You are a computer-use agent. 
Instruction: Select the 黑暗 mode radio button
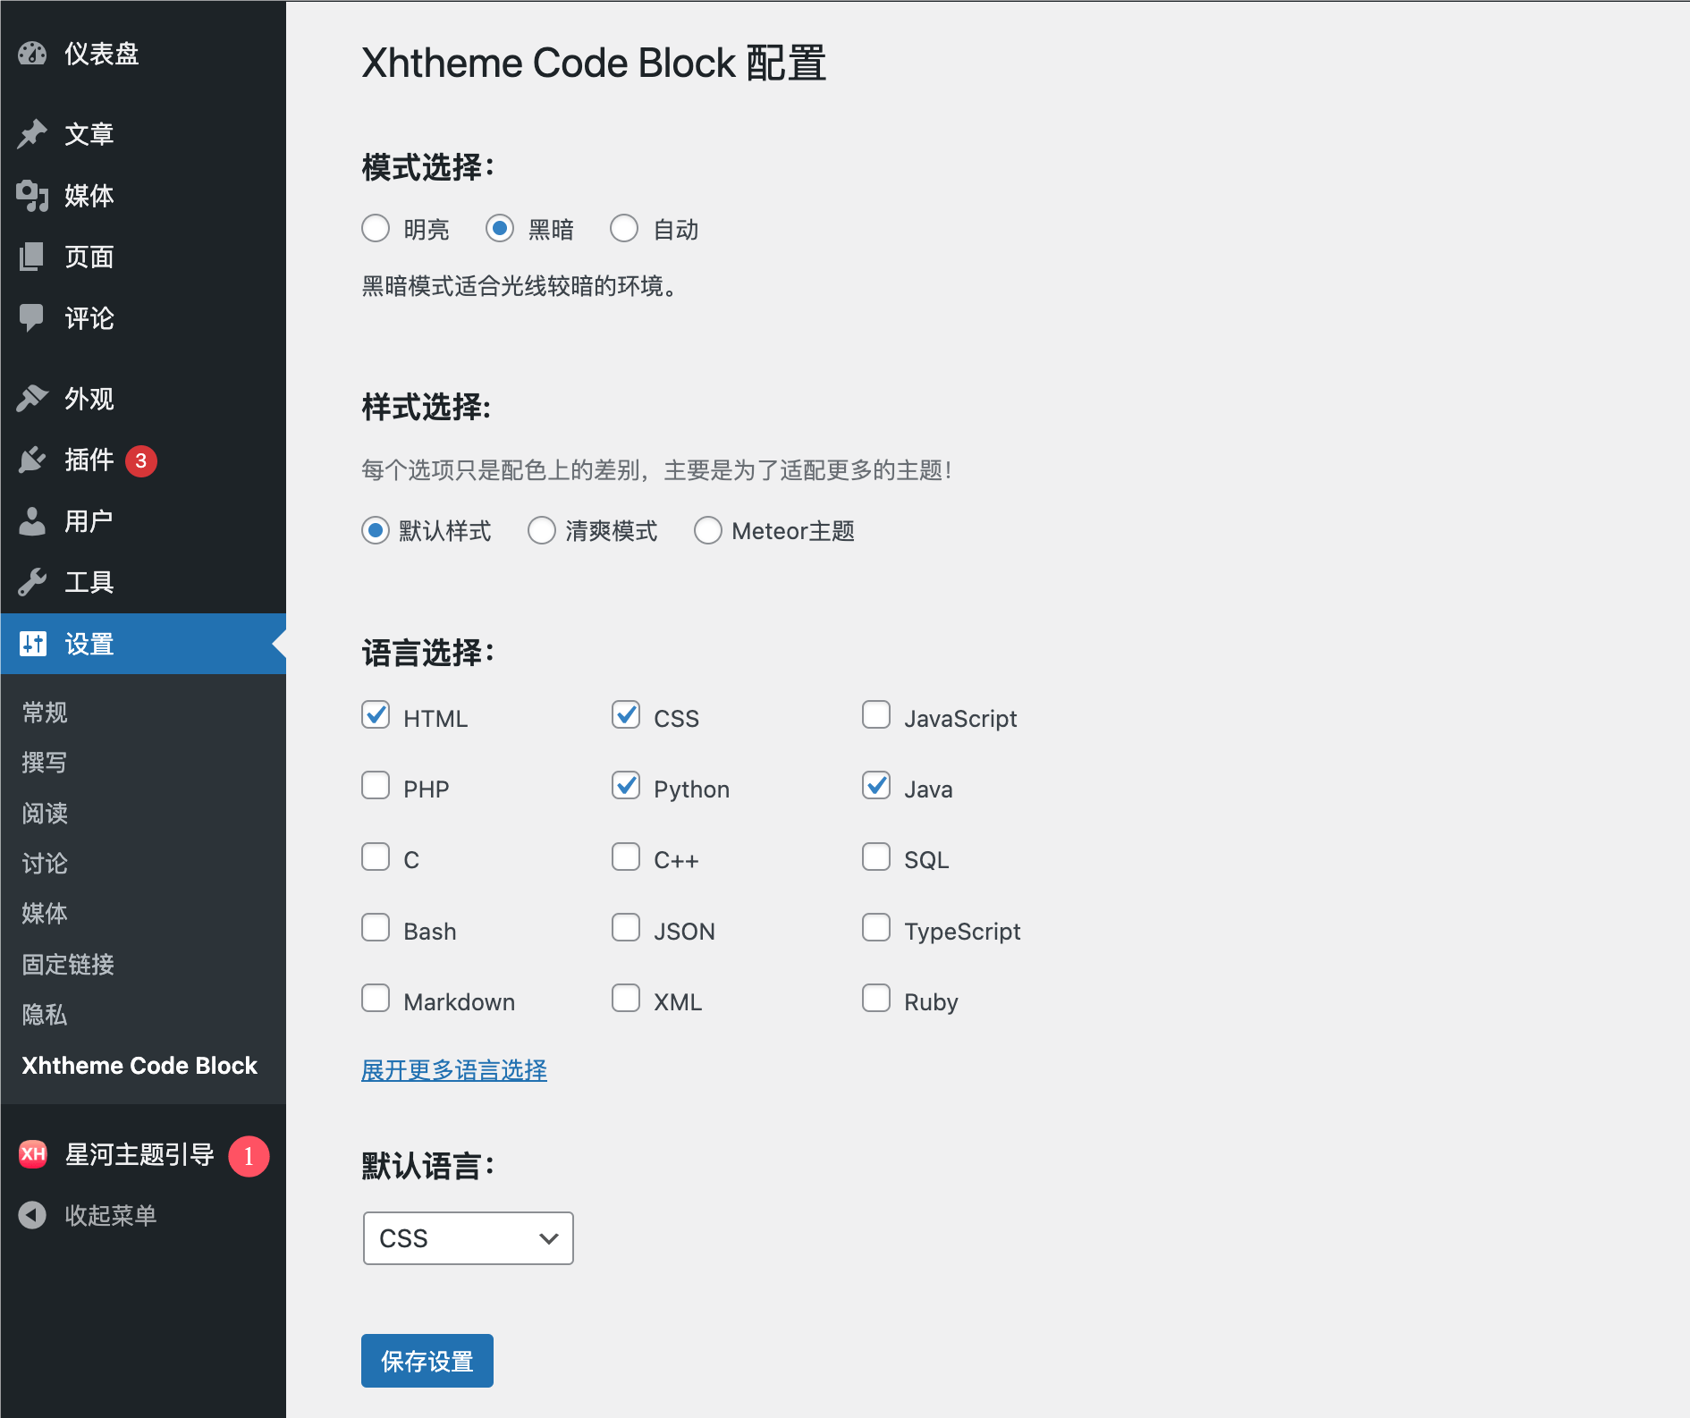click(x=500, y=228)
